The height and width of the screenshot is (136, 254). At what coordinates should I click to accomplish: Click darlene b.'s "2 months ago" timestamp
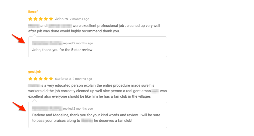pos(82,79)
